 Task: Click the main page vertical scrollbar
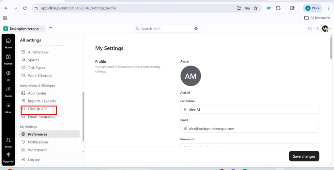point(331,48)
